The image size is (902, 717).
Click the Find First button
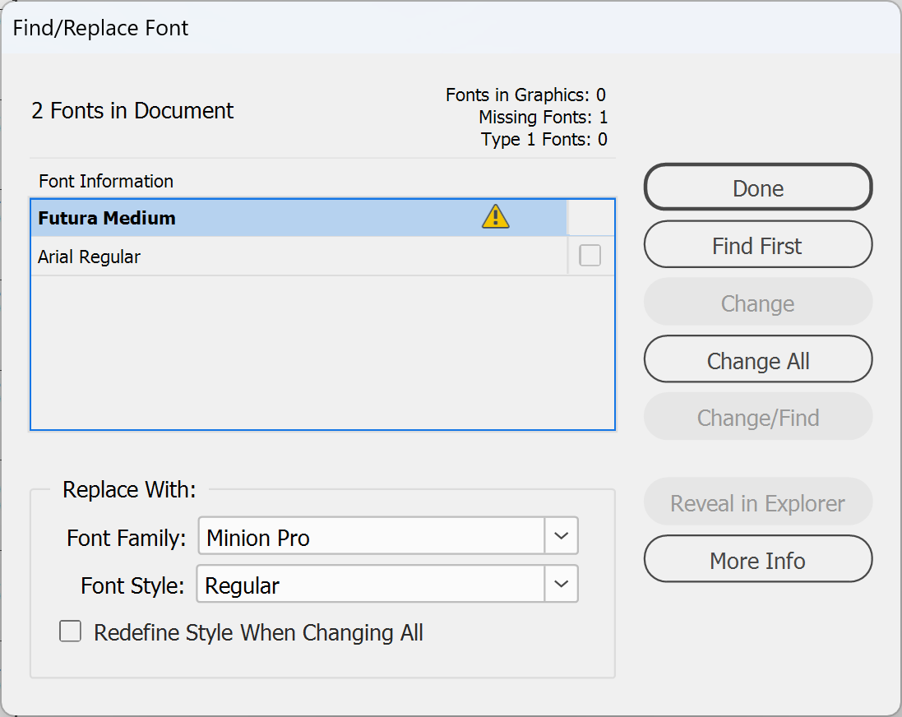point(757,244)
